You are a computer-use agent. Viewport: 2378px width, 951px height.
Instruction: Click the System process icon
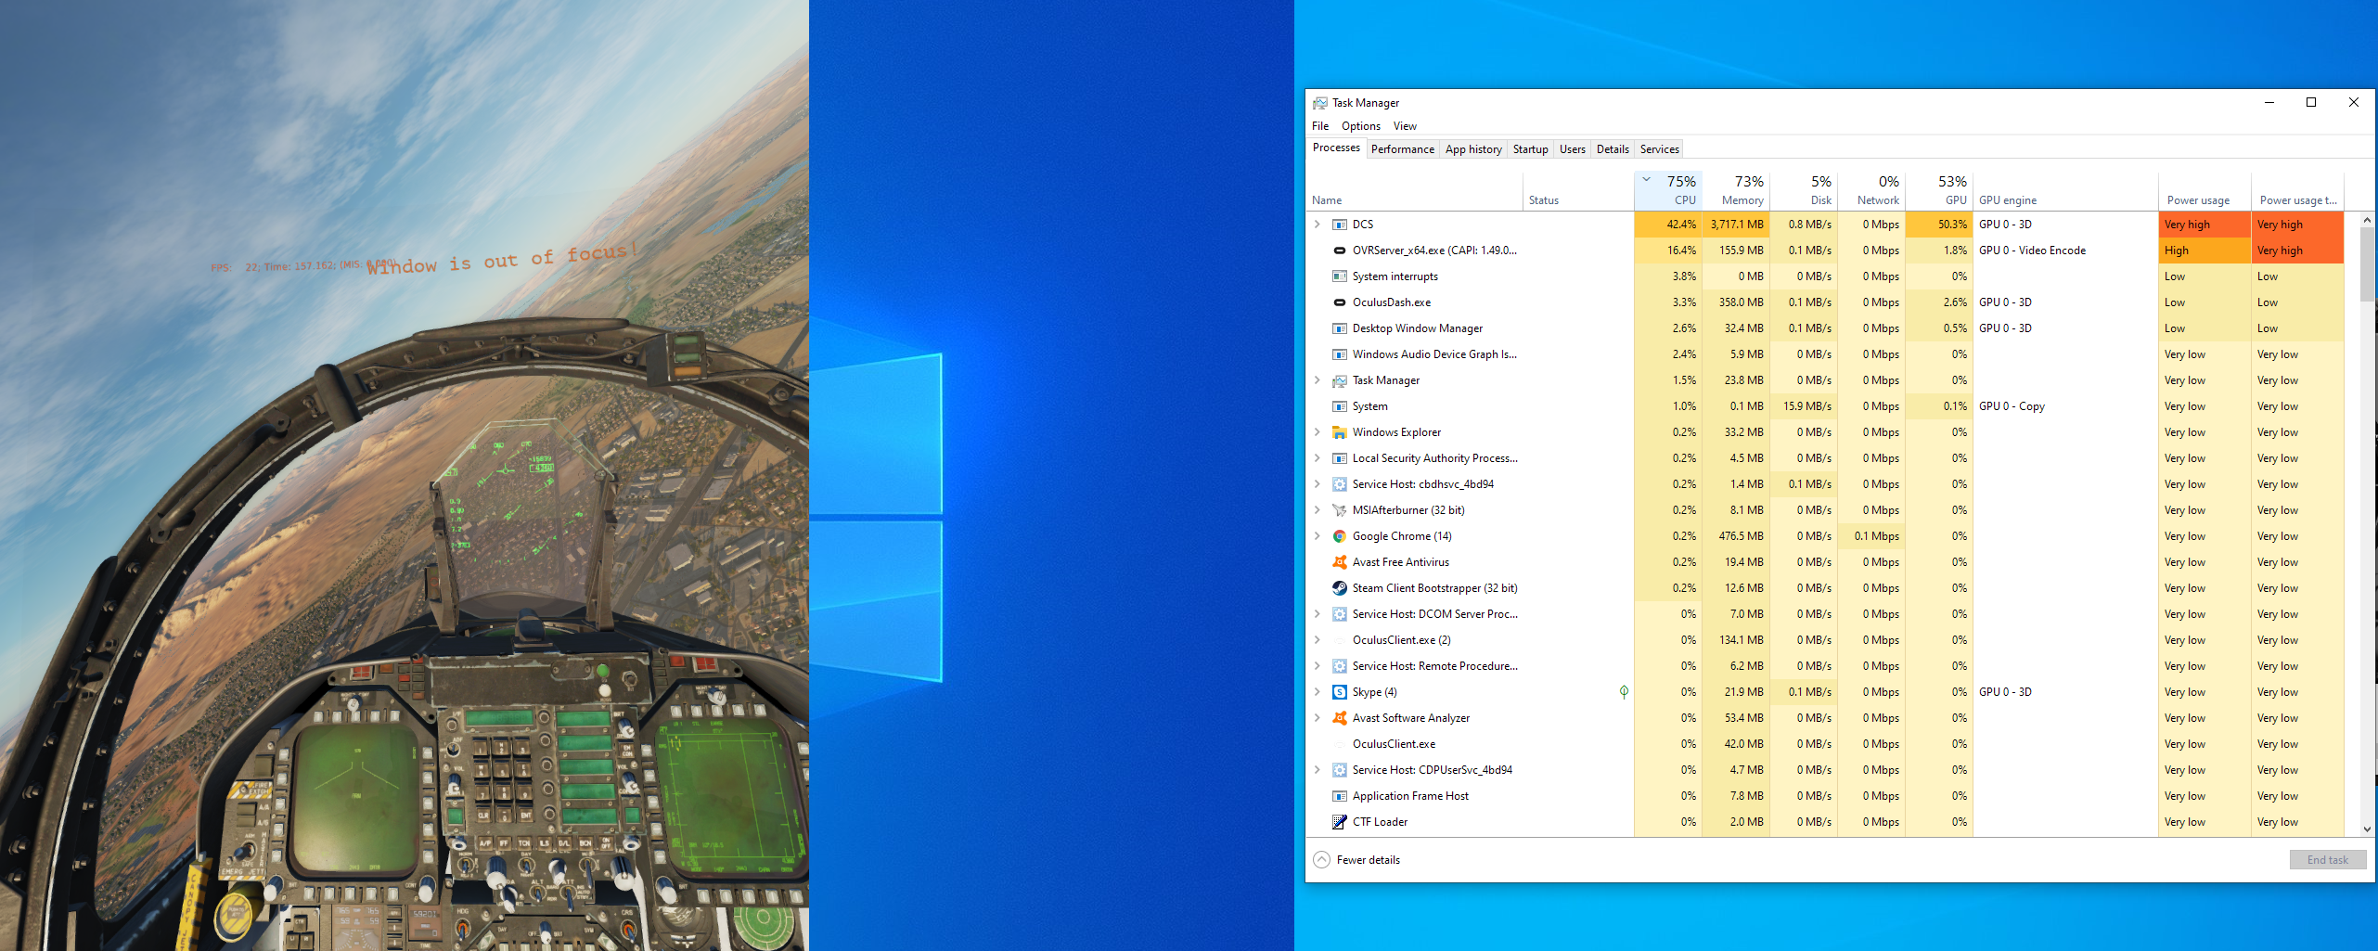1339,406
